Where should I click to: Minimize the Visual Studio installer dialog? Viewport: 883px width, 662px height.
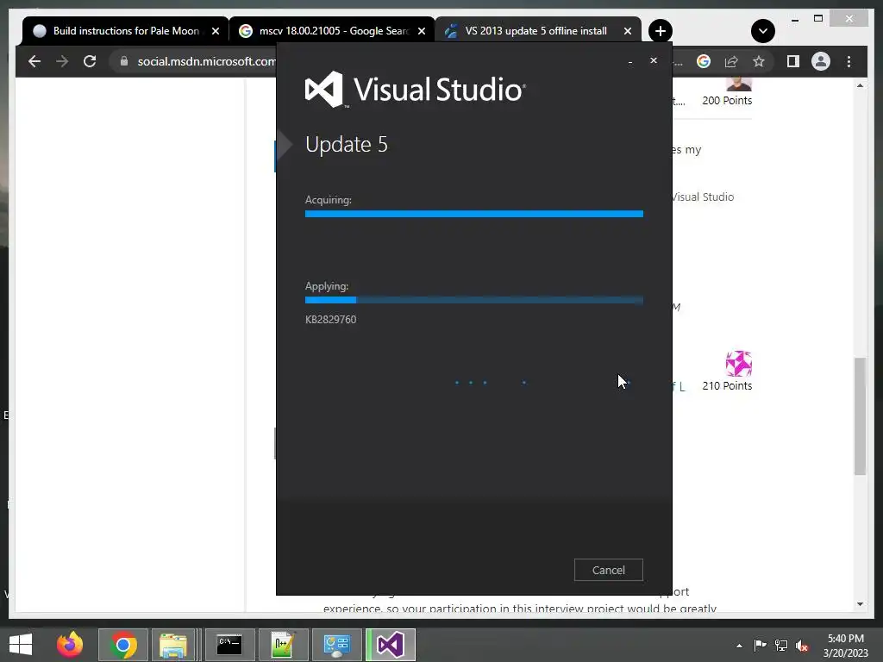630,61
